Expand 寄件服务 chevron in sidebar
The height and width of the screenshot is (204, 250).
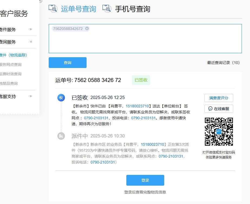pos(31,29)
